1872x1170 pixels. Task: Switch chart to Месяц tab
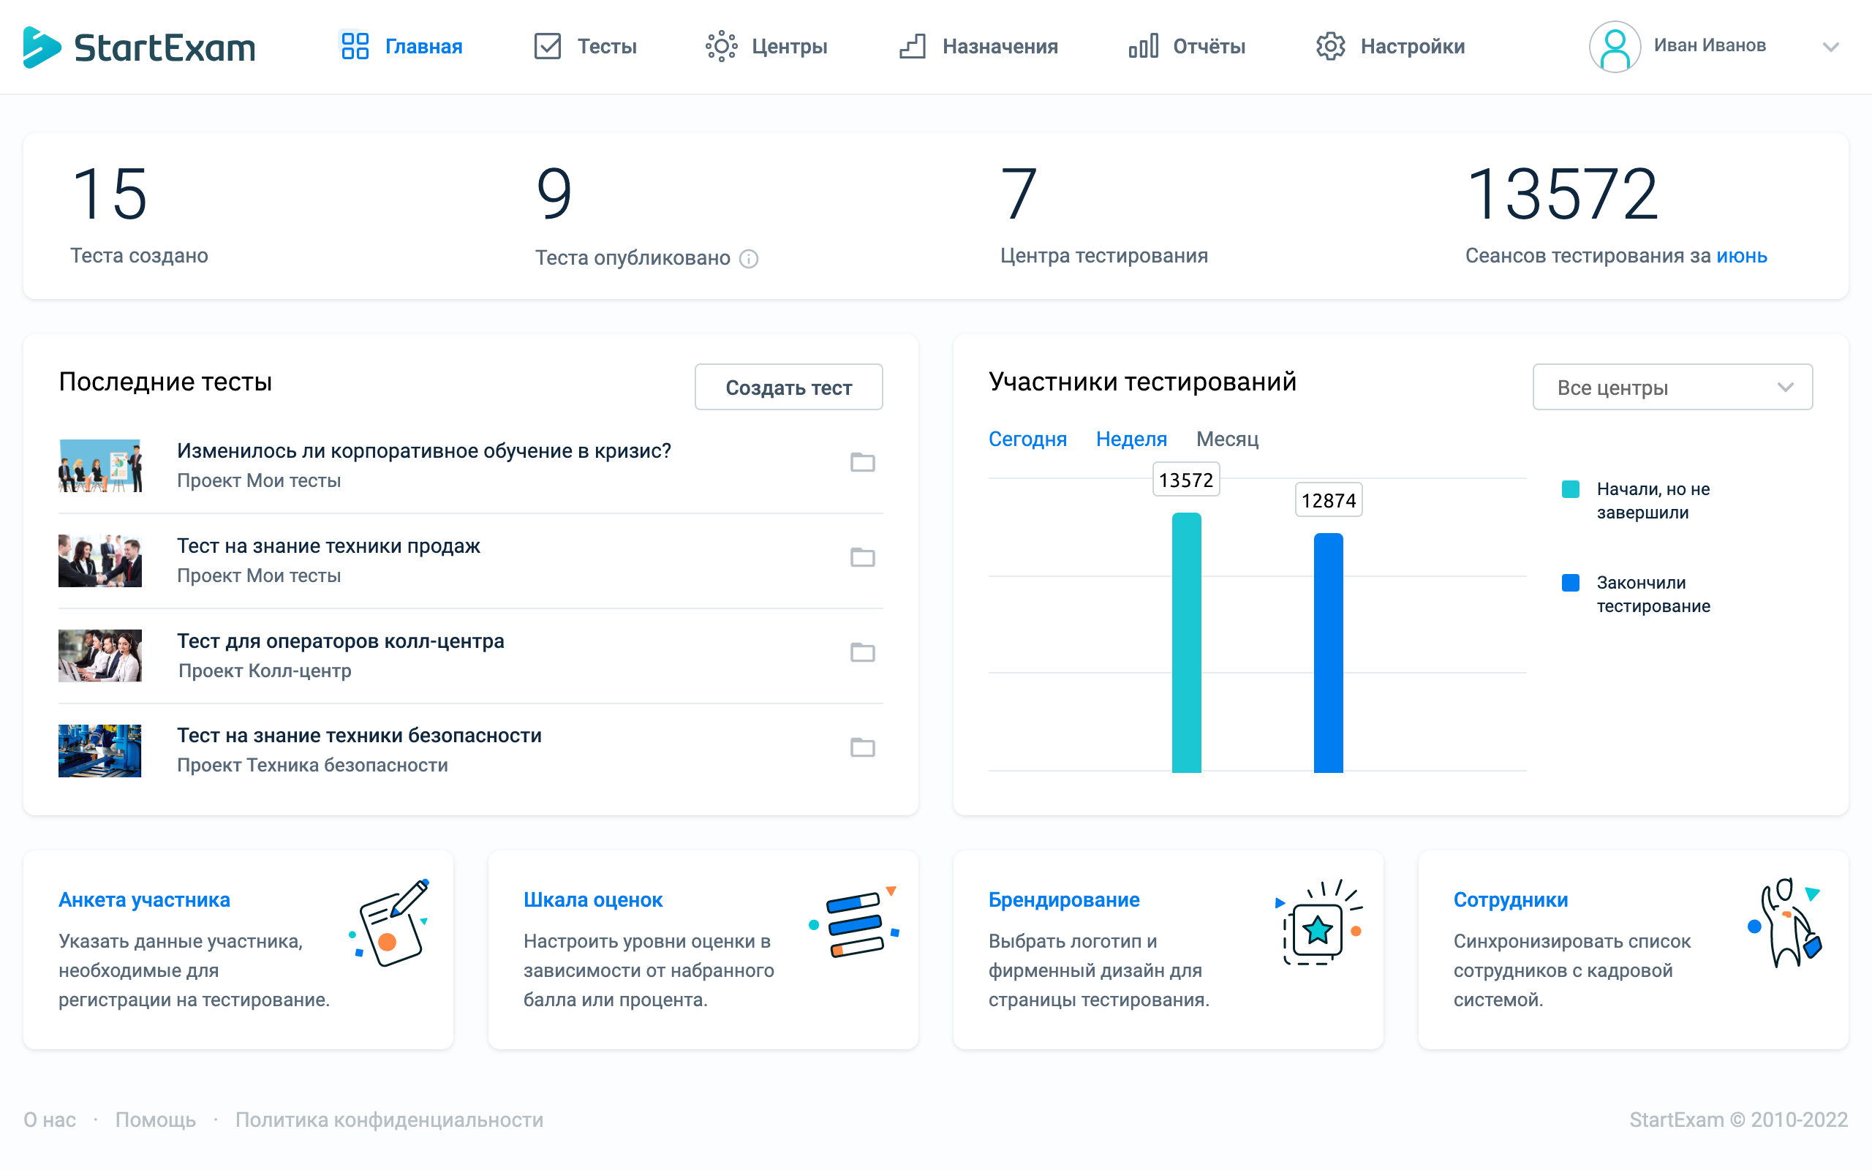click(x=1227, y=439)
